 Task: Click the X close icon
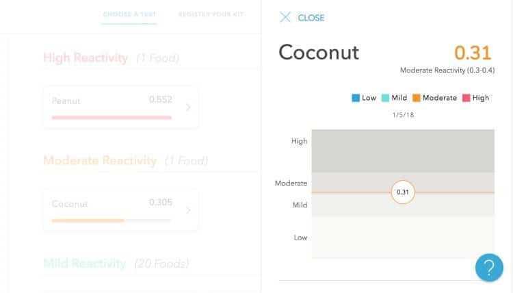285,17
